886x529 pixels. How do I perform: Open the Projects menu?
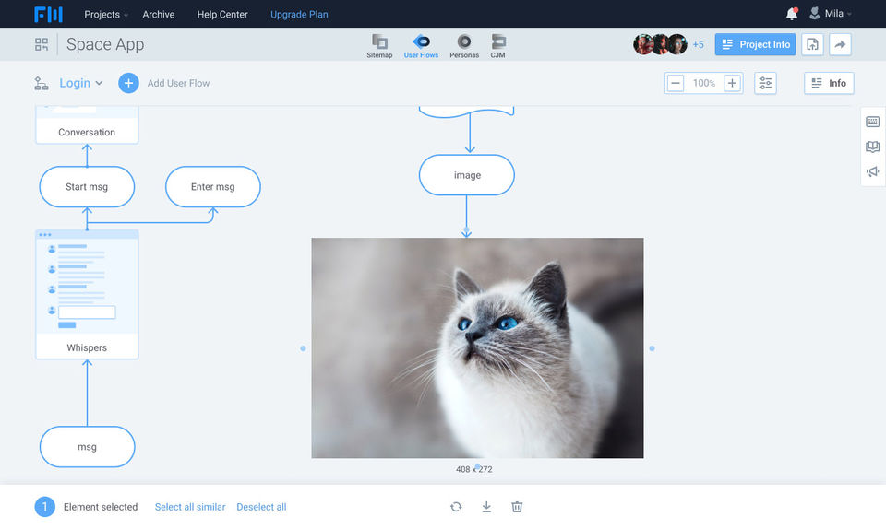(105, 14)
